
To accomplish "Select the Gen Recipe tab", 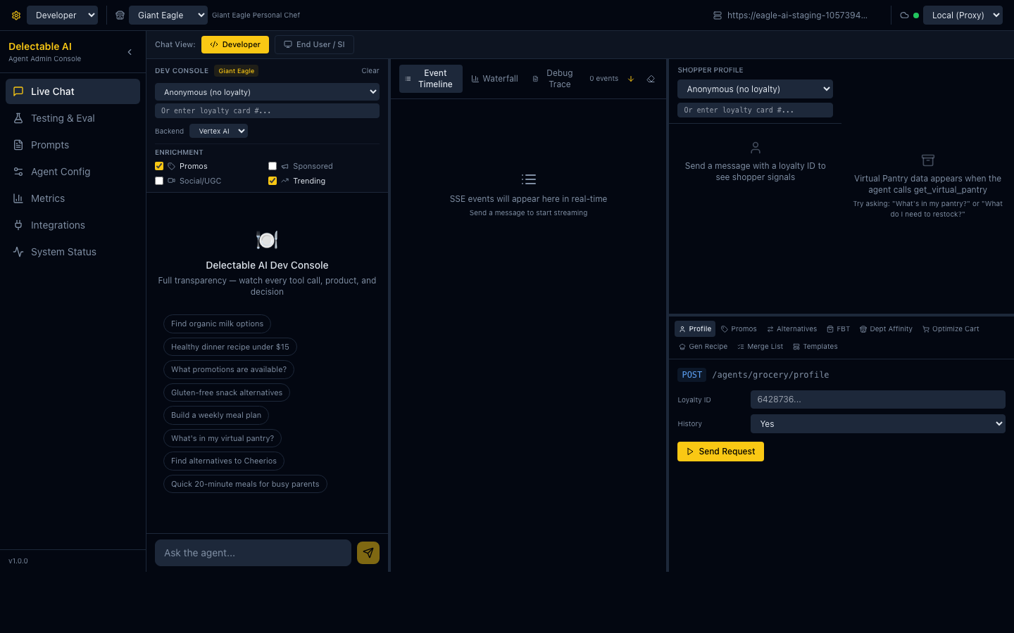I will [x=703, y=347].
